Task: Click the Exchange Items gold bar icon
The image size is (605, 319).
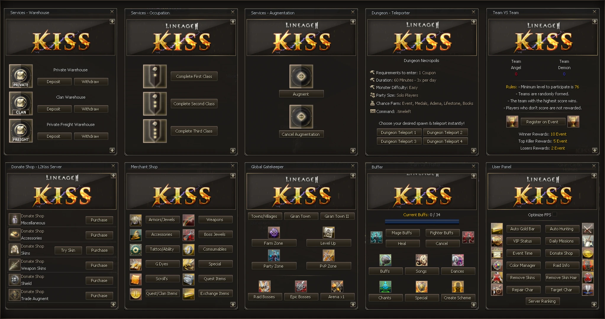Action: (188, 294)
